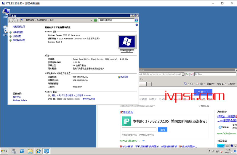Click the 更改产品密钥 link

coord(89,99)
